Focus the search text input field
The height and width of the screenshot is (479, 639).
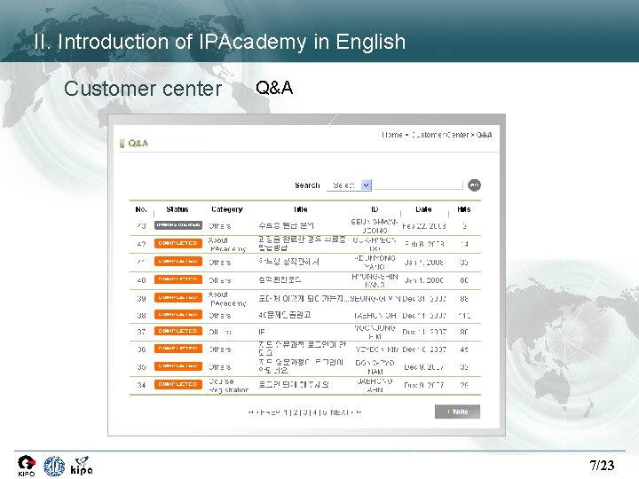(x=419, y=185)
